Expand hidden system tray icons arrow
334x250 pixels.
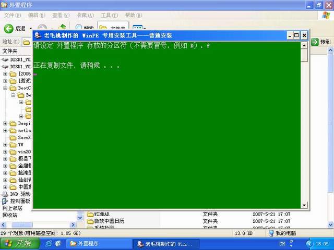point(309,244)
